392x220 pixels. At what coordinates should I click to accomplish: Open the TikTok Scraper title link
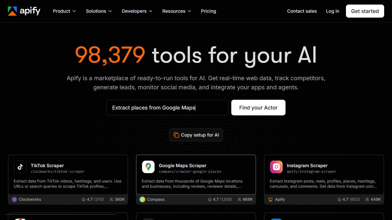tap(47, 166)
